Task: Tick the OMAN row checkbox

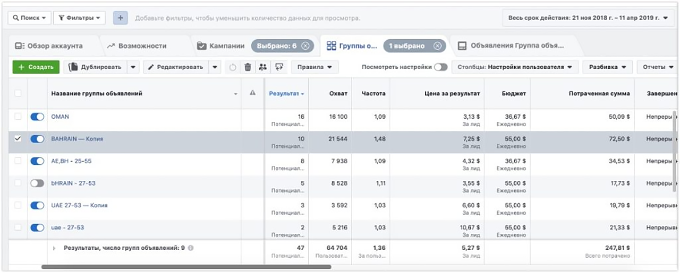Action: point(18,117)
